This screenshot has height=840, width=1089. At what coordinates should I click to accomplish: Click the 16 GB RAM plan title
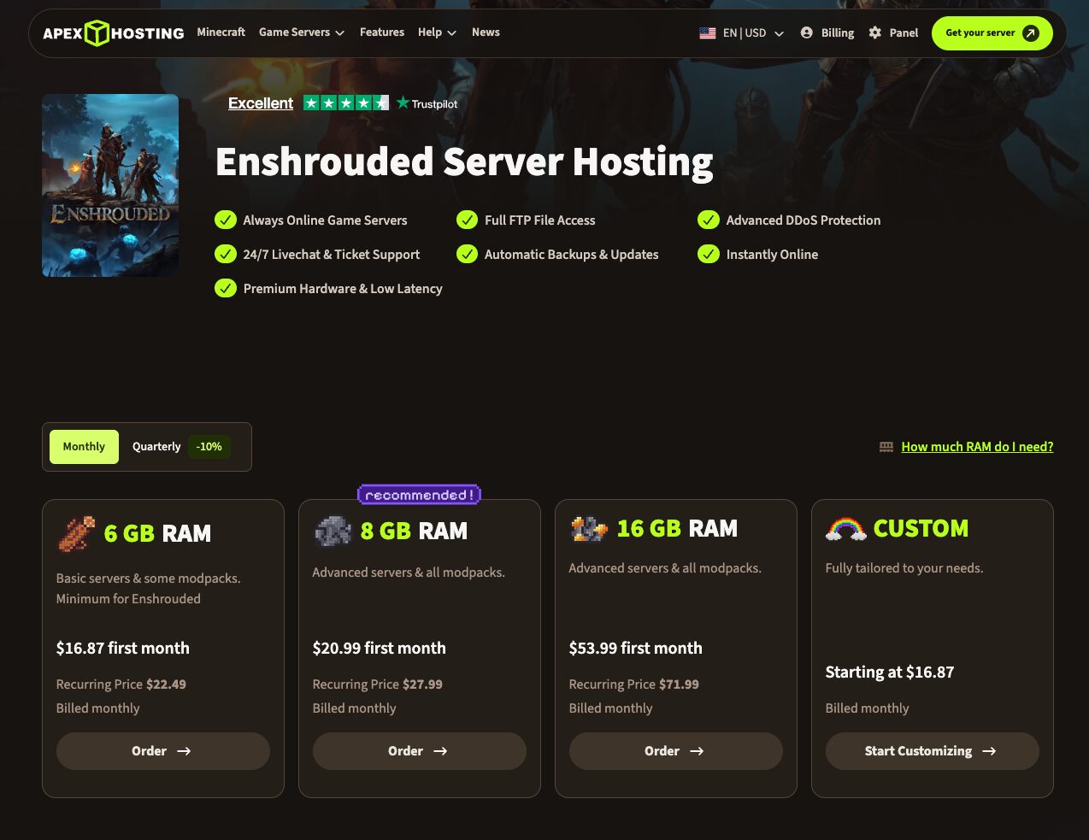[x=677, y=529]
